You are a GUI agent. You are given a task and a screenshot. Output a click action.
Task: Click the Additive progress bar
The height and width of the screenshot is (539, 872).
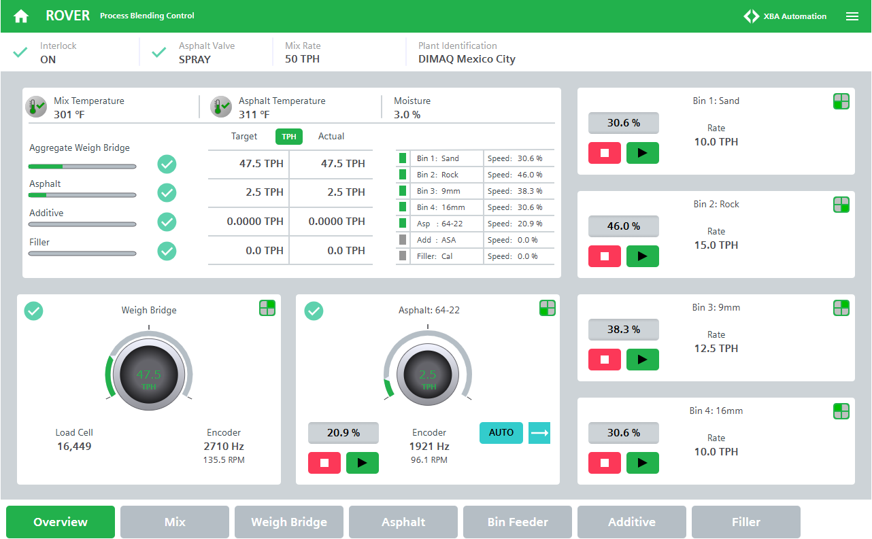[x=82, y=224]
